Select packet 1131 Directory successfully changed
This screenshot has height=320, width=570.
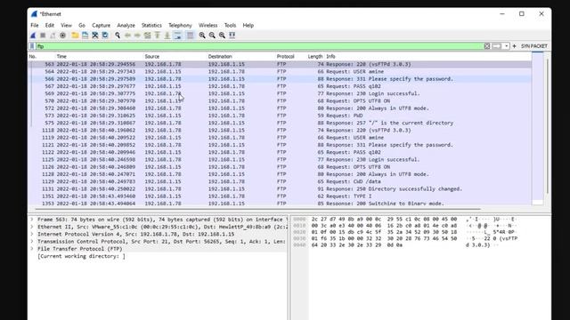(280, 188)
